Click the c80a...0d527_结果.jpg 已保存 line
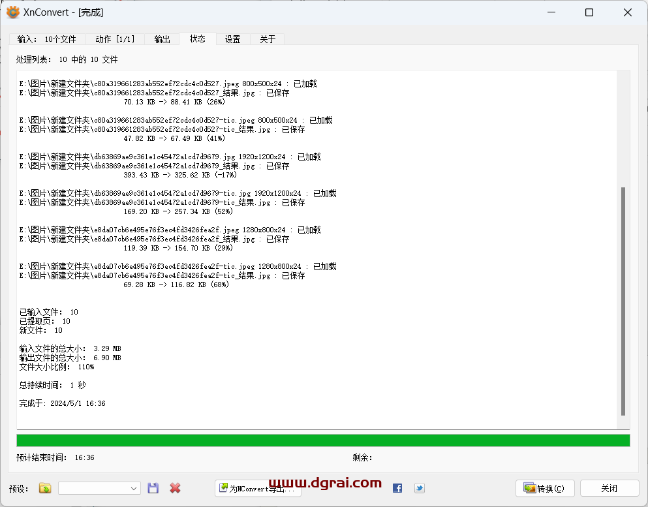Image resolution: width=648 pixels, height=507 pixels. click(154, 93)
